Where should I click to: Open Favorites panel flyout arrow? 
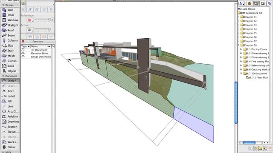click(x=53, y=46)
